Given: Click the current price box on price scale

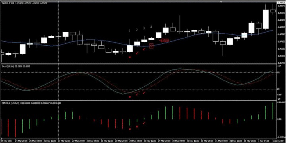Looking at the screenshot, I should [282, 3].
